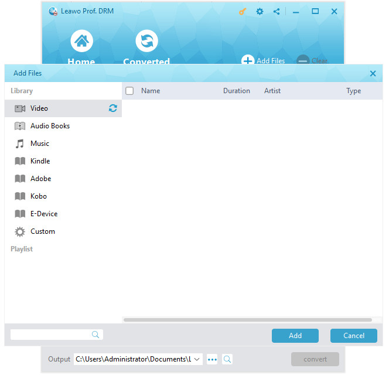This screenshot has width=389, height=375.
Task: Open settings via the gear icon
Action: [x=260, y=11]
